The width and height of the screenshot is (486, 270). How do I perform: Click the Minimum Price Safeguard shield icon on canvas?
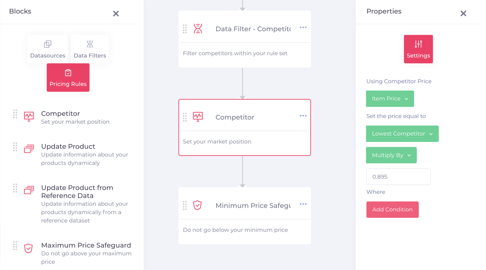198,205
